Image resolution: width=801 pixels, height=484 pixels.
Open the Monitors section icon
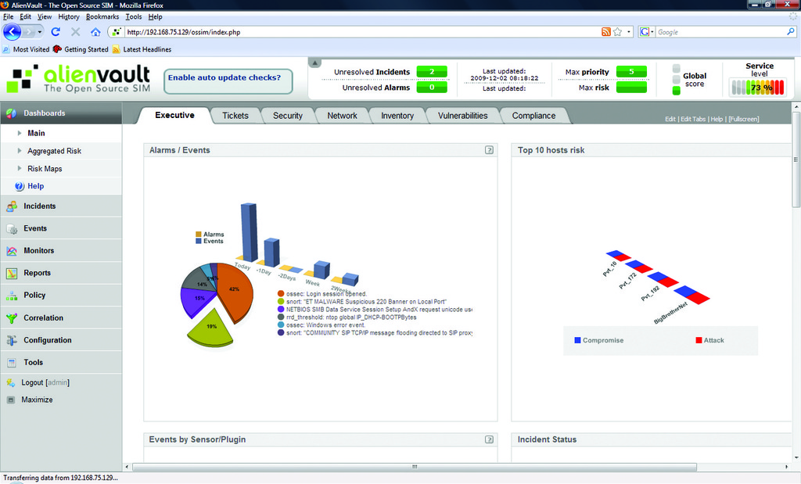(11, 251)
